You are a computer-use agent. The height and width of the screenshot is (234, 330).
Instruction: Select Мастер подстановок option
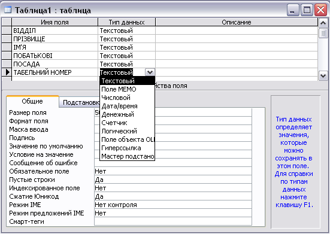127,156
